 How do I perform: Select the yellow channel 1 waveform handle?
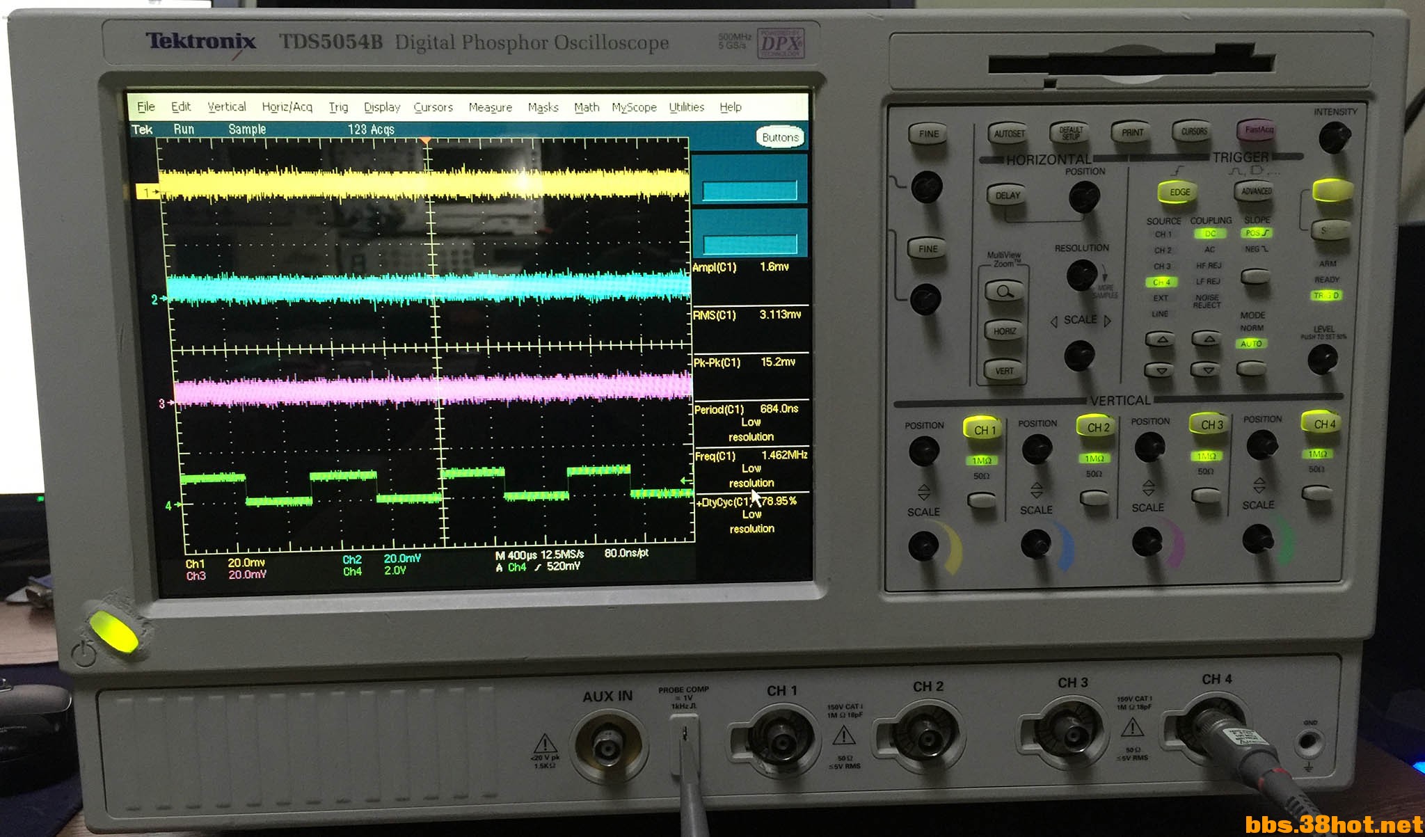[x=147, y=192]
